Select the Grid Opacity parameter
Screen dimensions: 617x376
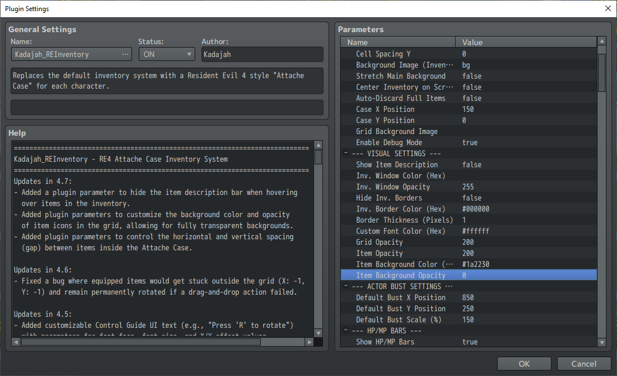coord(469,242)
